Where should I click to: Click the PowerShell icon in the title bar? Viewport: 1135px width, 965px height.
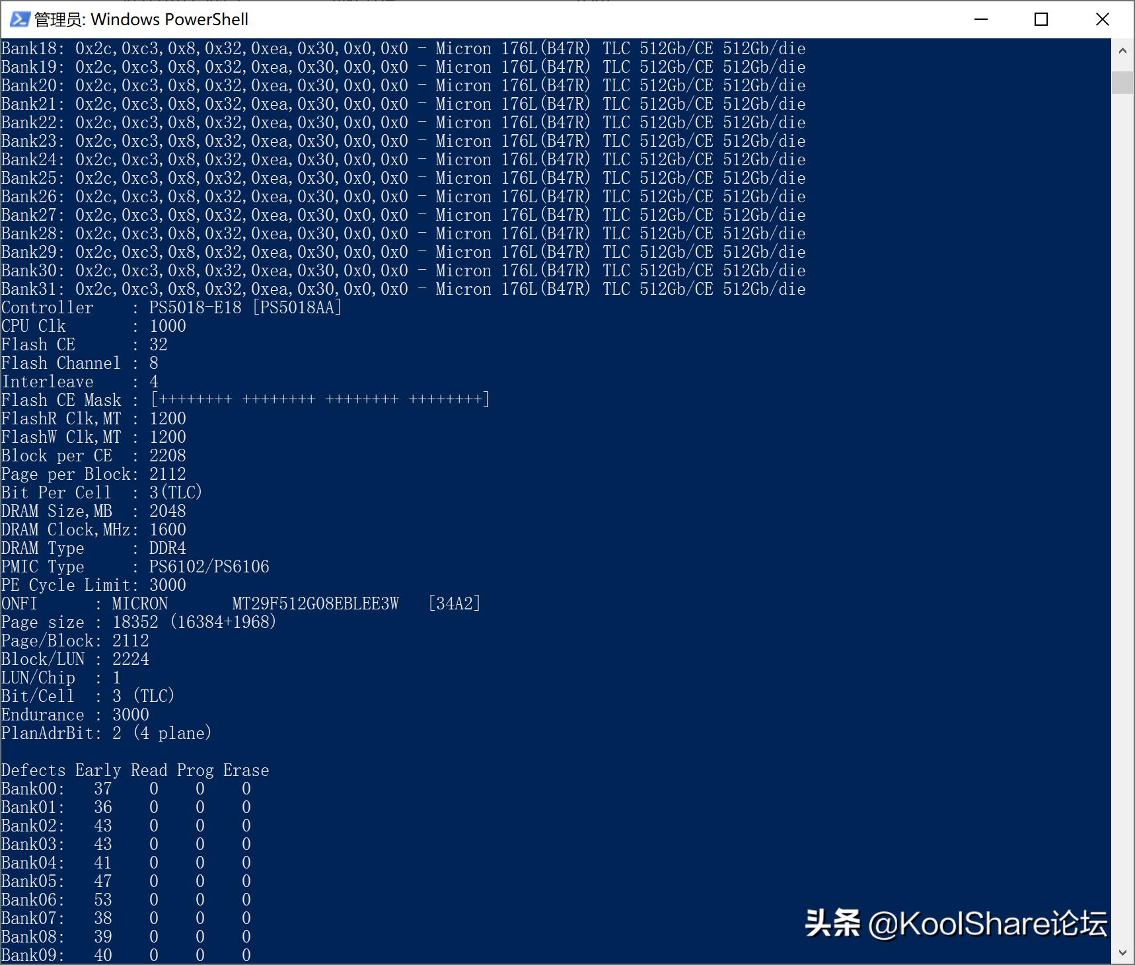(20, 19)
